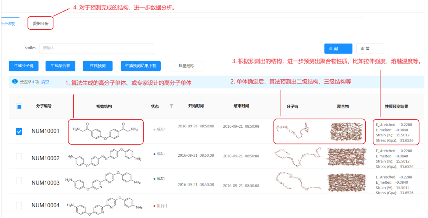Click the 清空 clear selection link
The height and width of the screenshot is (218, 428).
pos(45,82)
